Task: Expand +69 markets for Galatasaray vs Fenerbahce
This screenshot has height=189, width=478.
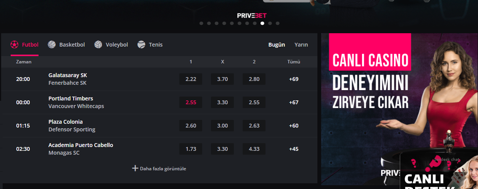Action: [x=293, y=79]
